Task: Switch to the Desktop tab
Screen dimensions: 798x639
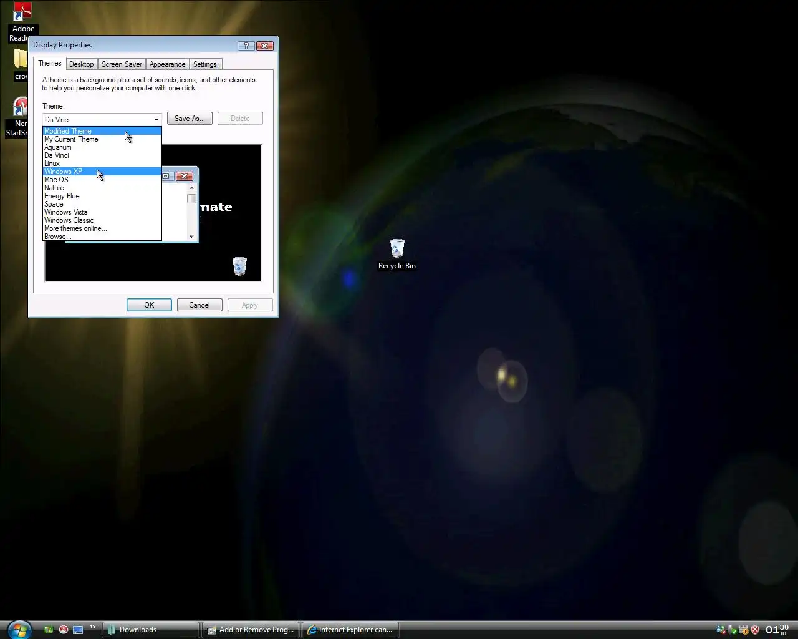Action: [x=82, y=64]
